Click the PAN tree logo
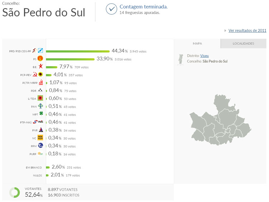 click(x=41, y=106)
